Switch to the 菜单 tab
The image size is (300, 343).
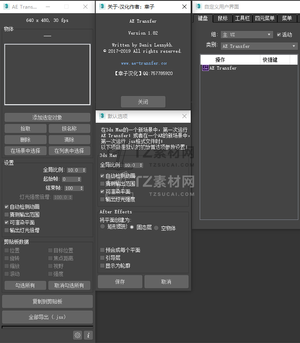click(287, 19)
